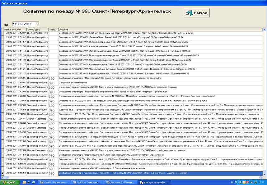Viewport: 267px width, 185px height.
Task: Click the Время события column header
Action: (15, 29)
